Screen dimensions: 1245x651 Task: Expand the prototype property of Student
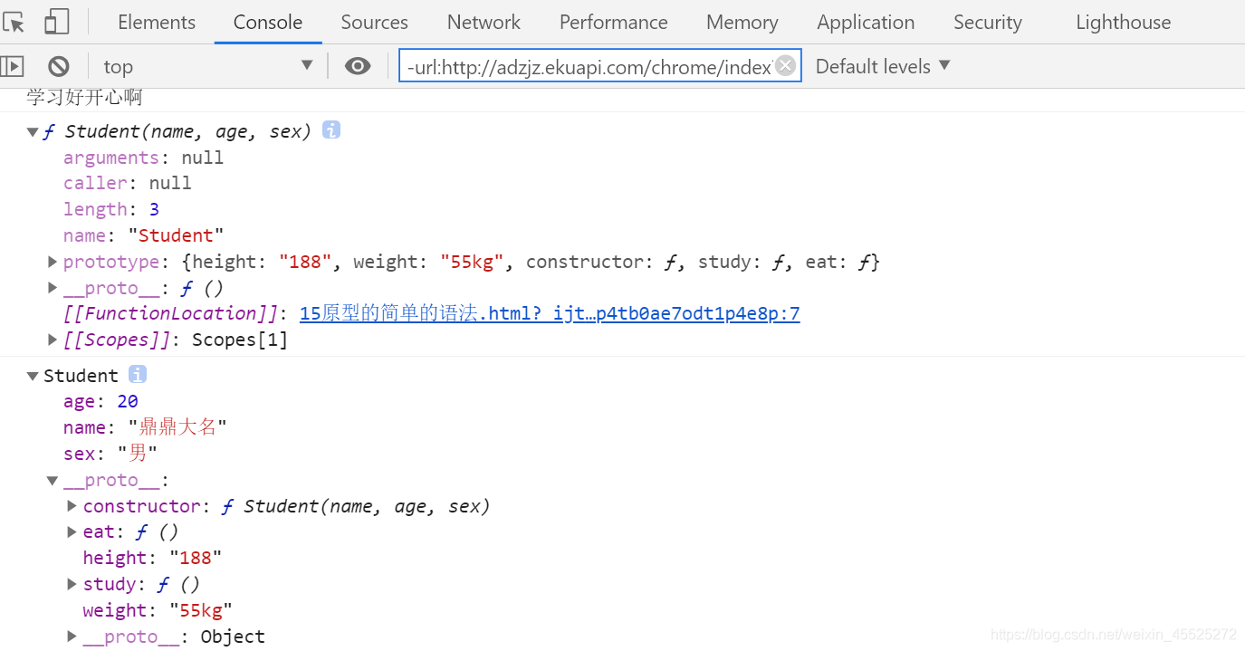pos(52,262)
